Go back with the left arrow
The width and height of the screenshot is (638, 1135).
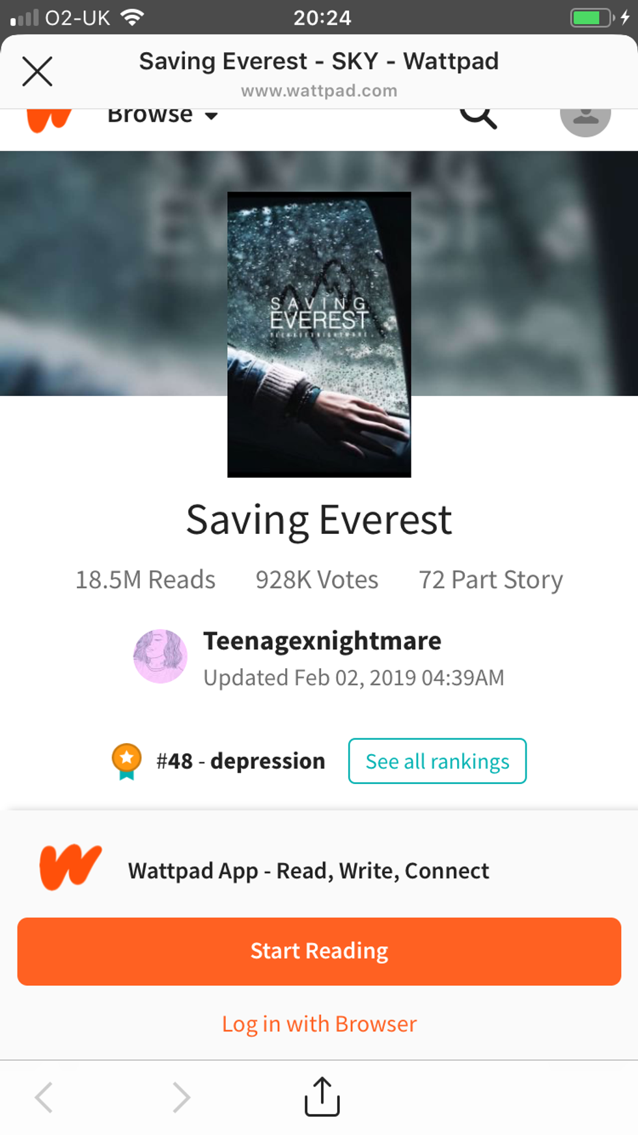tap(44, 1097)
